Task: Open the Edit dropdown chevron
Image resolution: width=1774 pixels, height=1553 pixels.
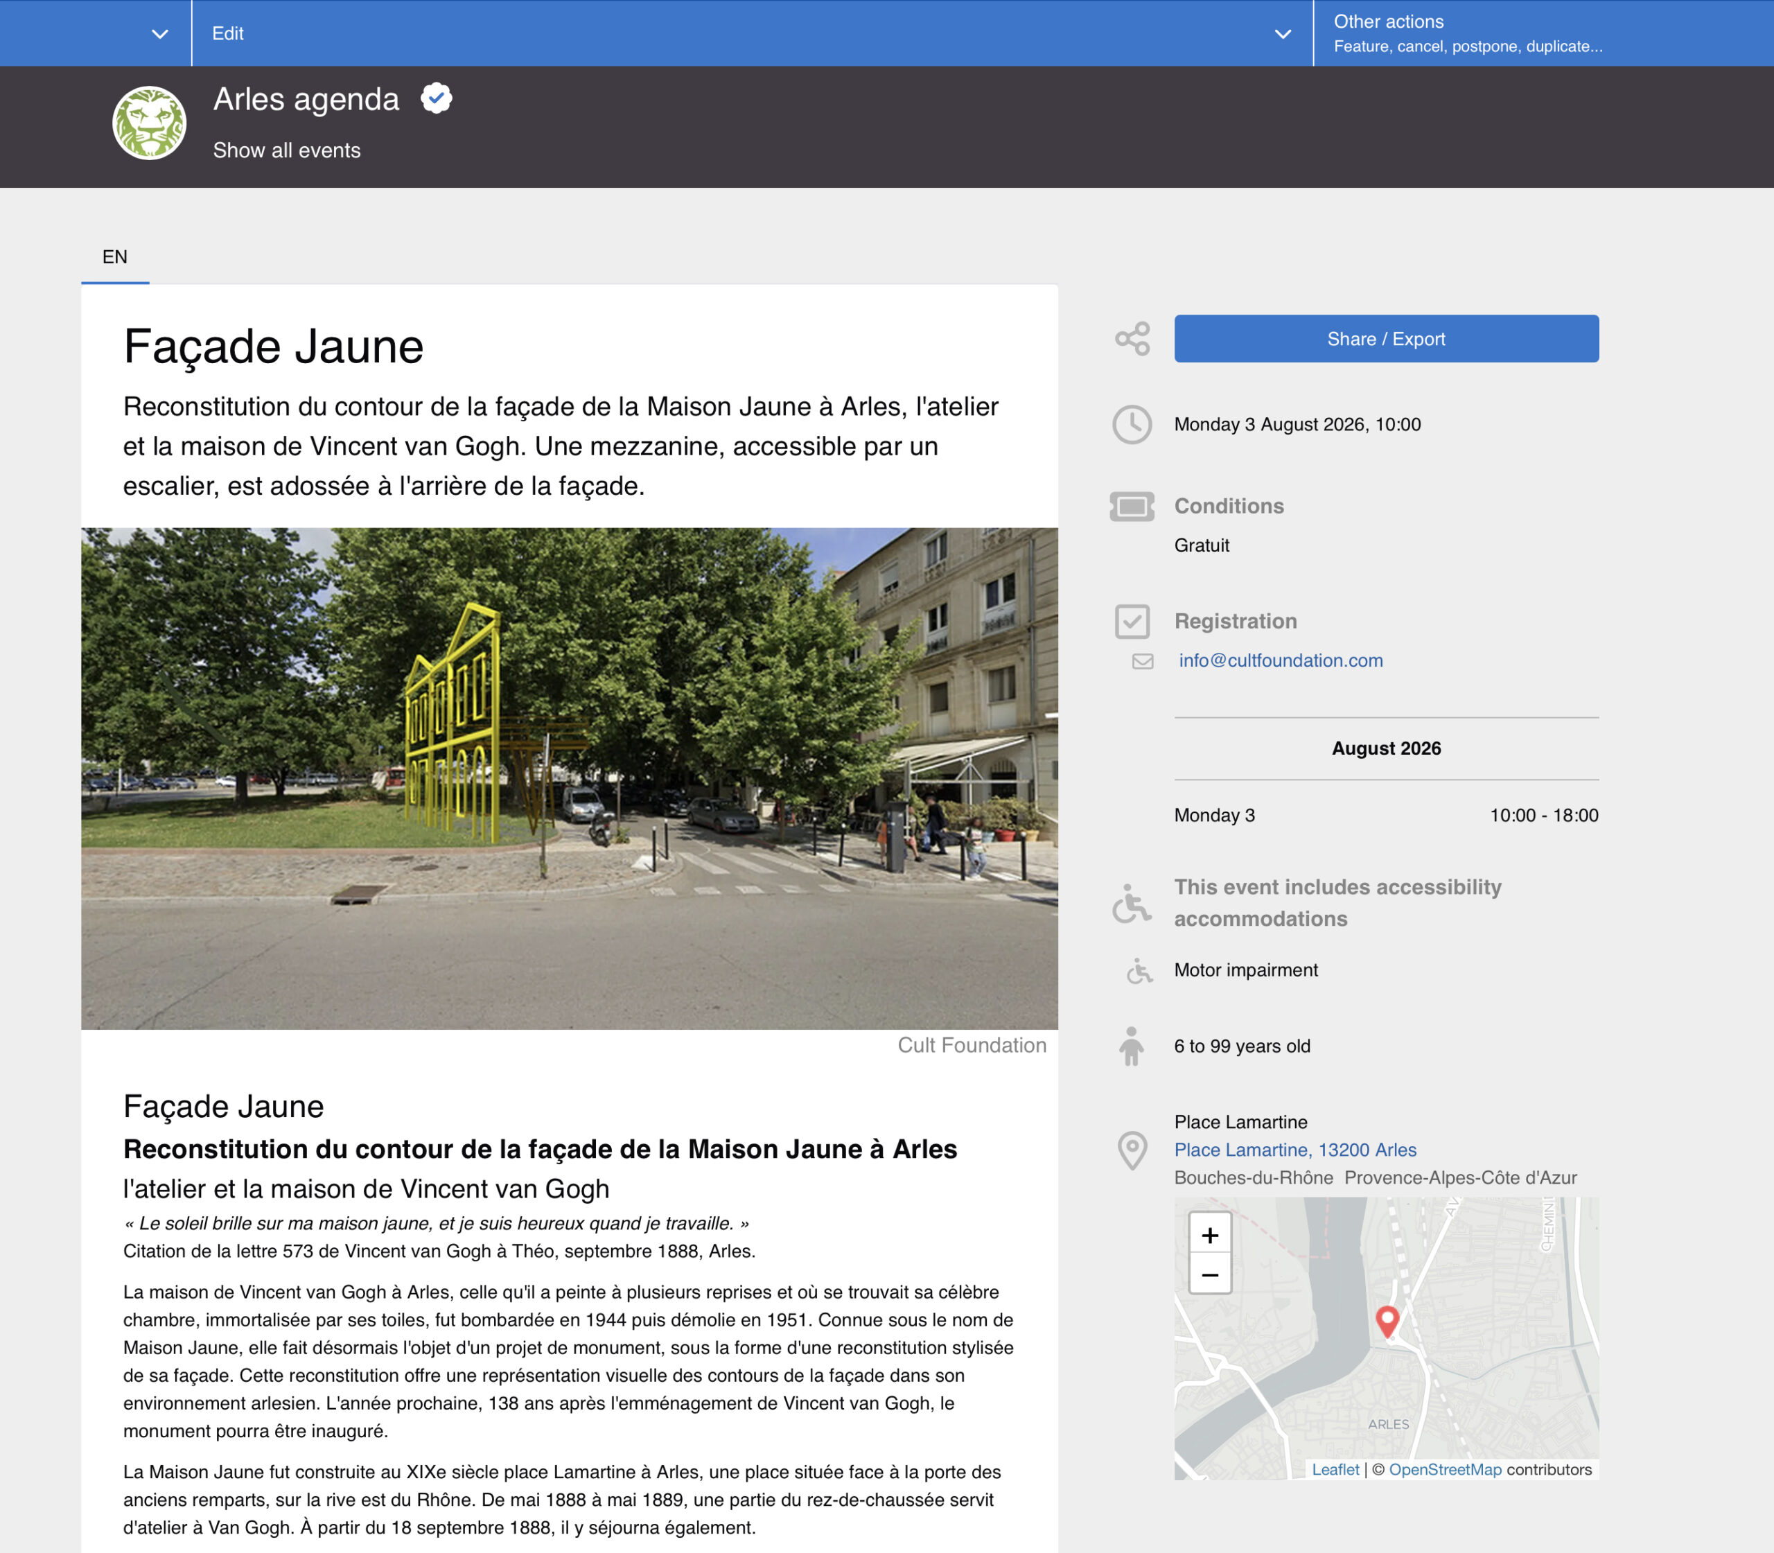Action: click(x=1283, y=34)
